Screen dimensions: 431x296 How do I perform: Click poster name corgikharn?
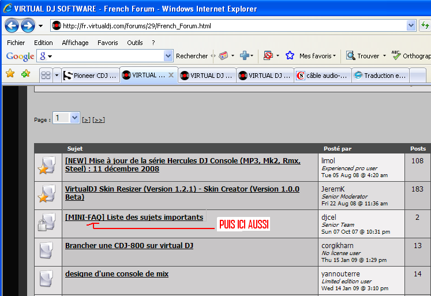point(338,245)
